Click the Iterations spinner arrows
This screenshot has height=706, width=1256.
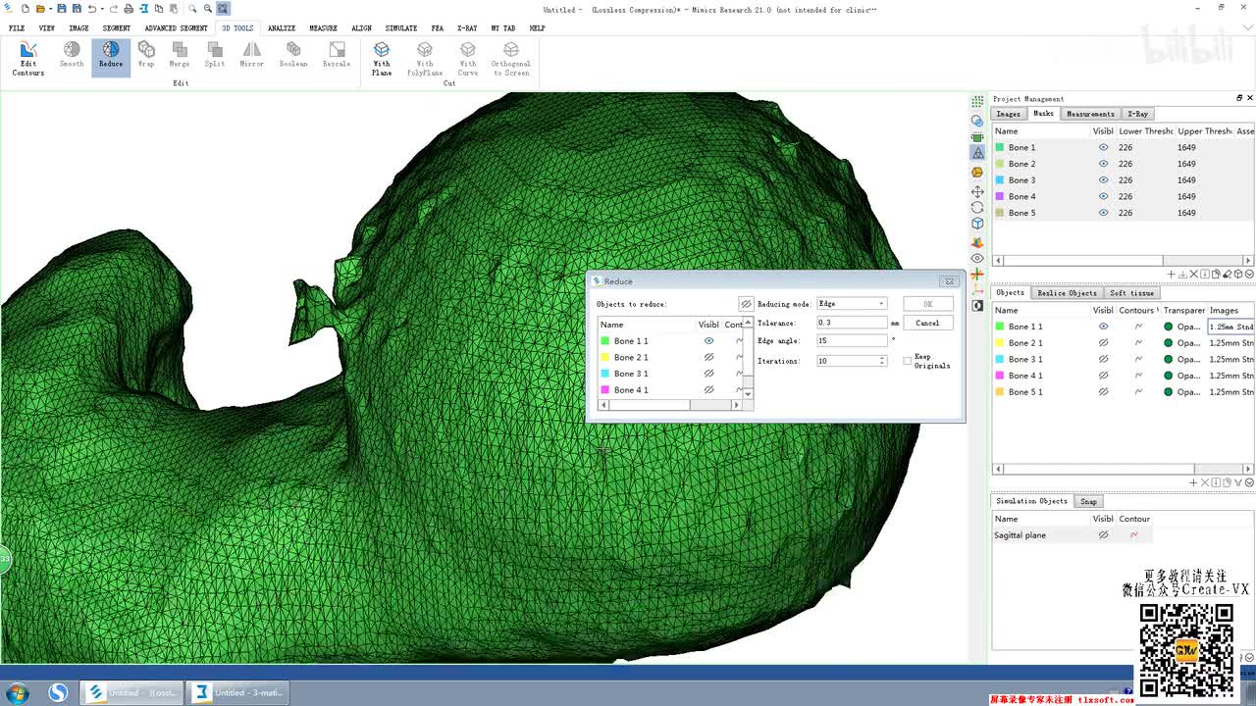click(882, 361)
